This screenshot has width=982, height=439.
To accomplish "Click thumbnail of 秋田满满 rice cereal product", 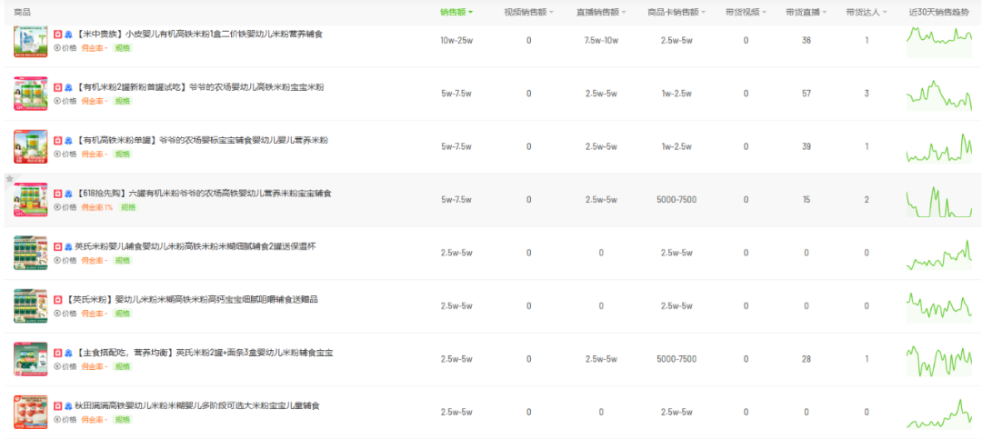I will coord(30,412).
